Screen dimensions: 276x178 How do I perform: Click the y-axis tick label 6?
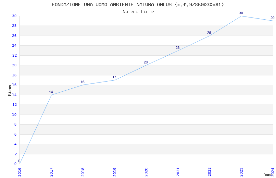[x=15, y=134]
